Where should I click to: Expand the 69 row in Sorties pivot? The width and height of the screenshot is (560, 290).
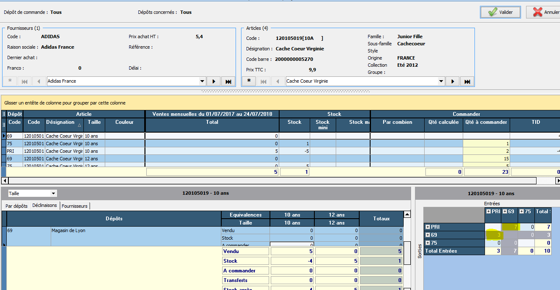428,235
